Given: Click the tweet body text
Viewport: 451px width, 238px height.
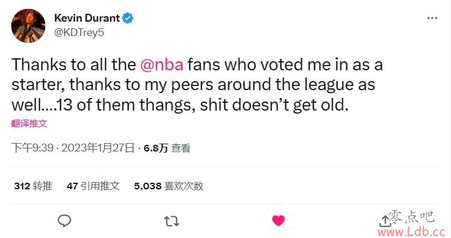Looking at the screenshot, I should pyautogui.click(x=197, y=84).
